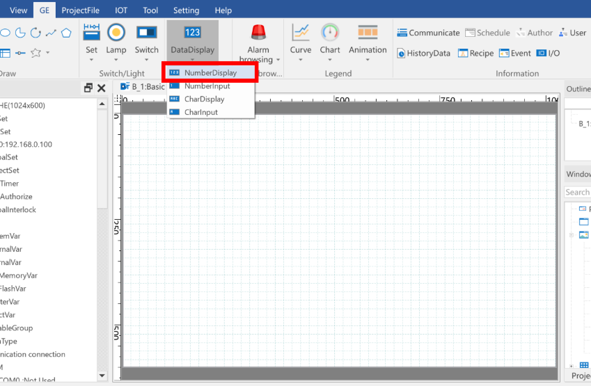Open HistoryData configuration
This screenshot has height=386, width=591.
(424, 53)
